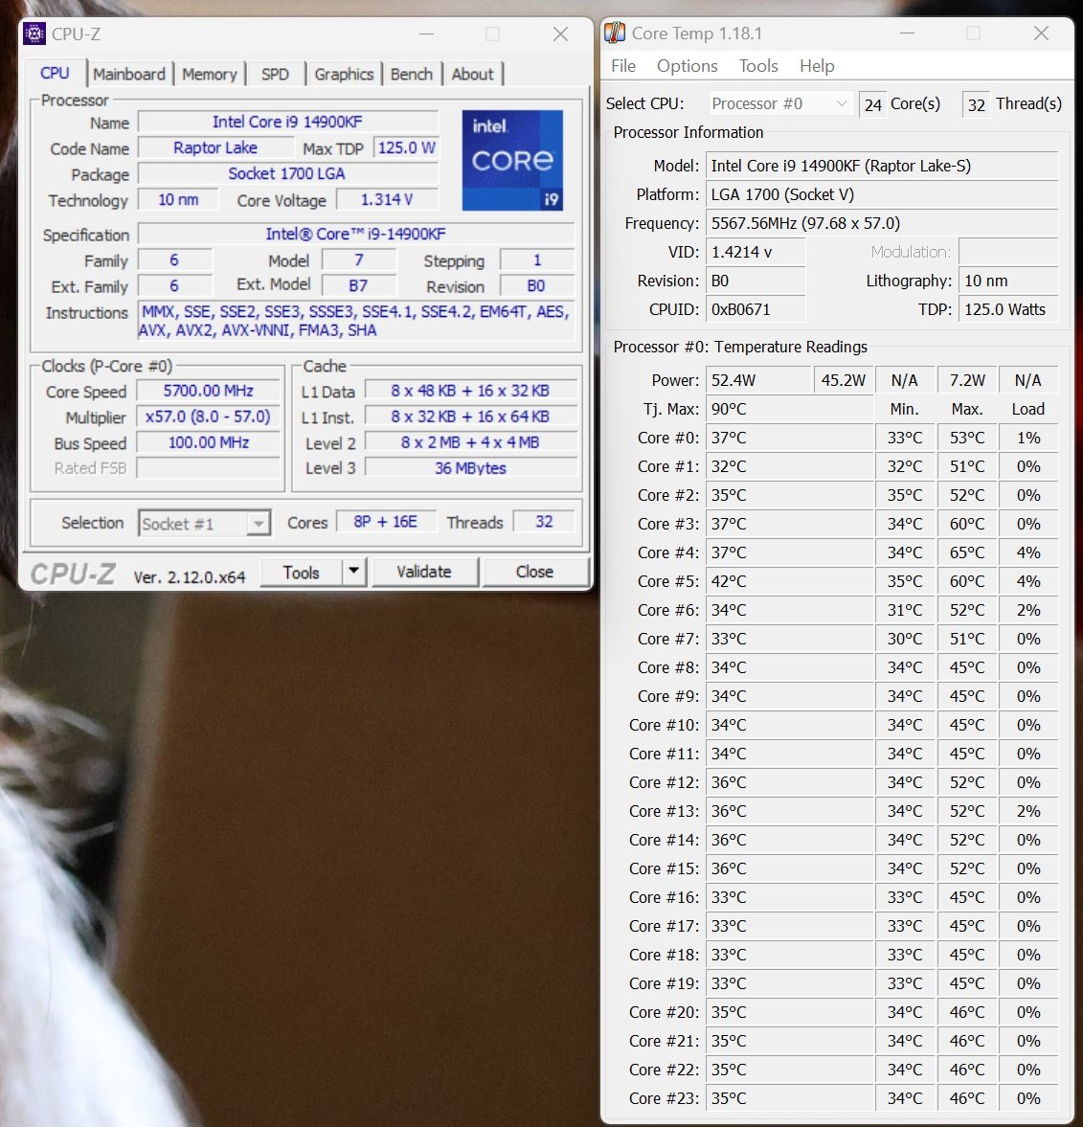Click the Validate button in CPU-Z
This screenshot has height=1127, width=1083.
[424, 572]
